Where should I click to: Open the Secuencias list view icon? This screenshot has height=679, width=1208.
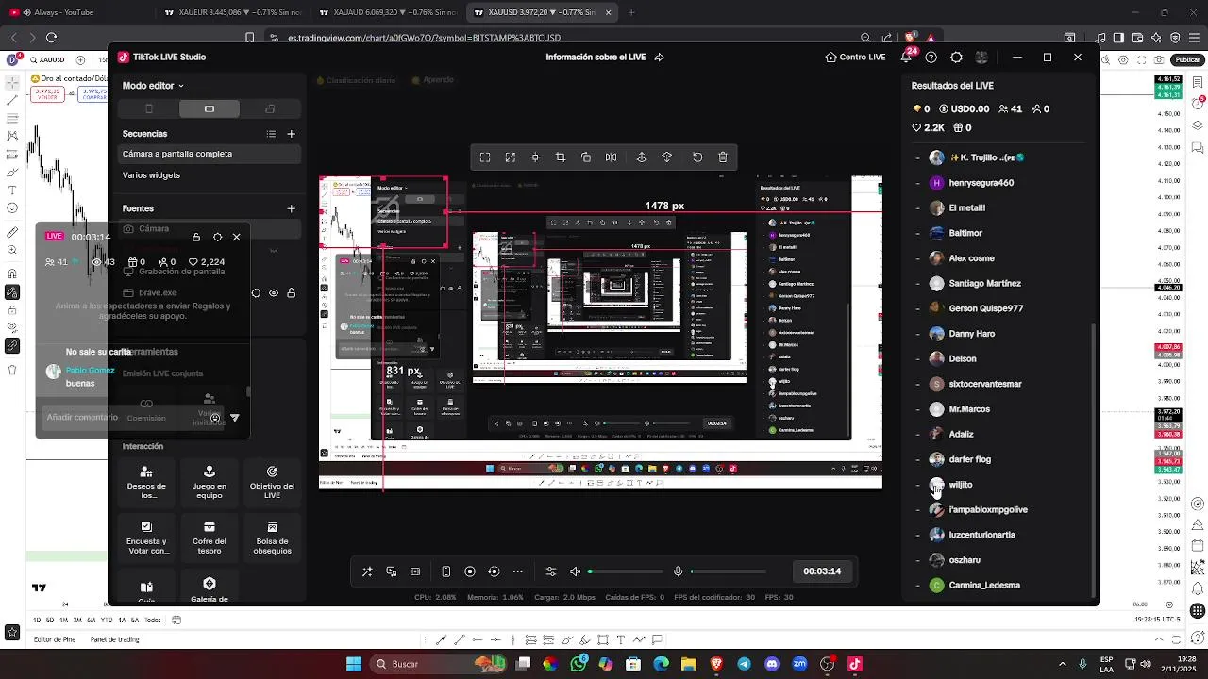coord(271,134)
